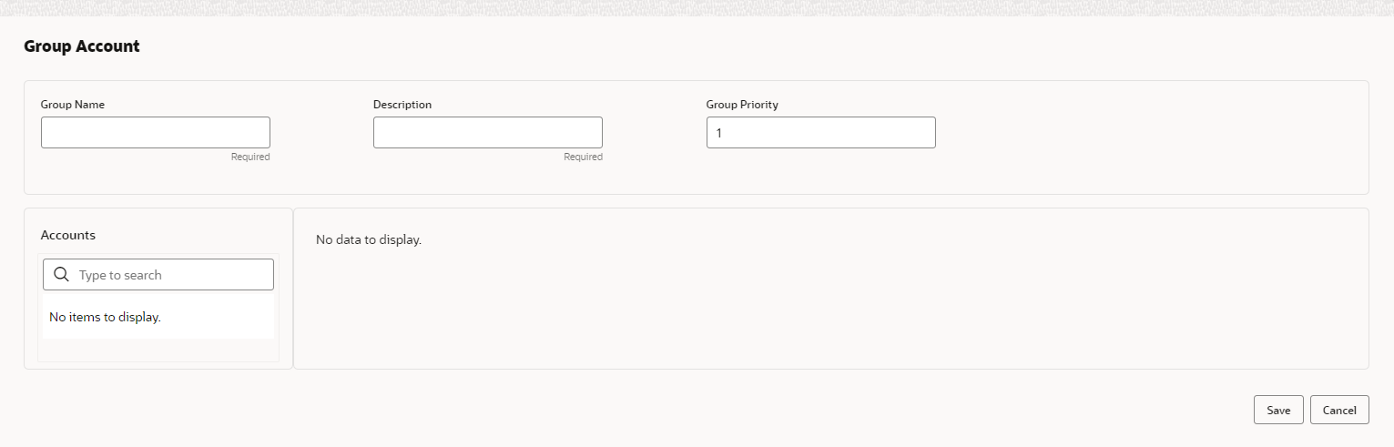Viewport: 1394px width, 447px height.
Task: Click the No data to display text
Action: (x=369, y=240)
